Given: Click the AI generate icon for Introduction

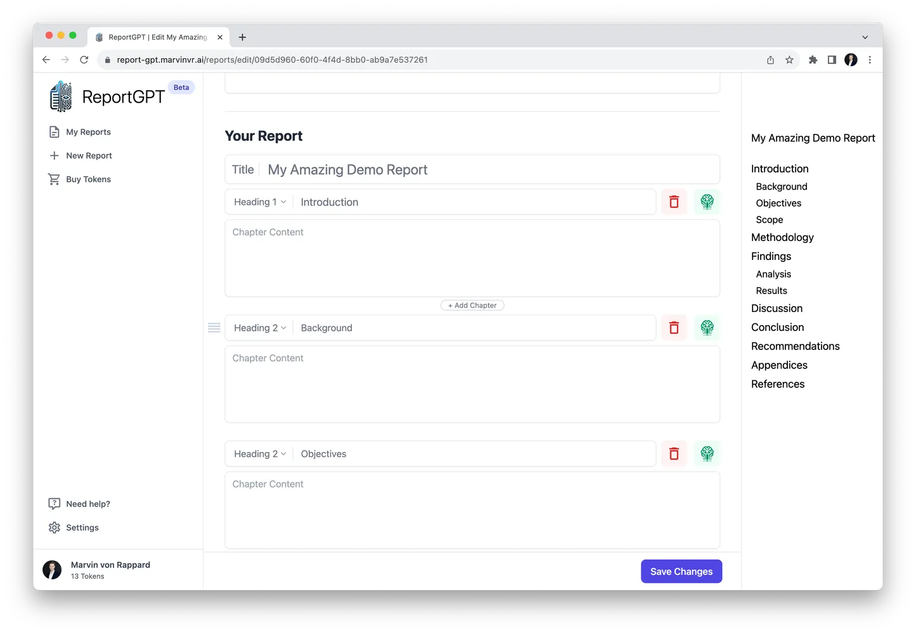Looking at the screenshot, I should (x=707, y=202).
